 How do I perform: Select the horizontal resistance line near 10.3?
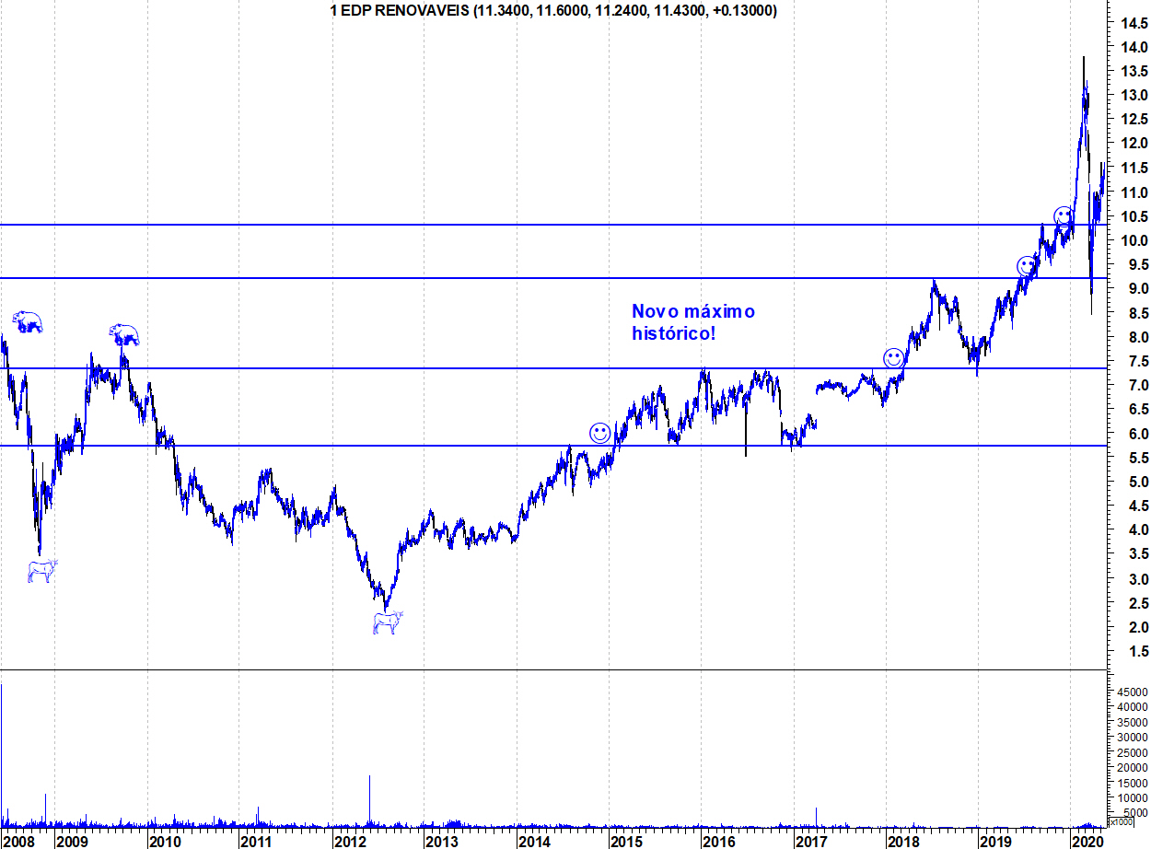552,225
